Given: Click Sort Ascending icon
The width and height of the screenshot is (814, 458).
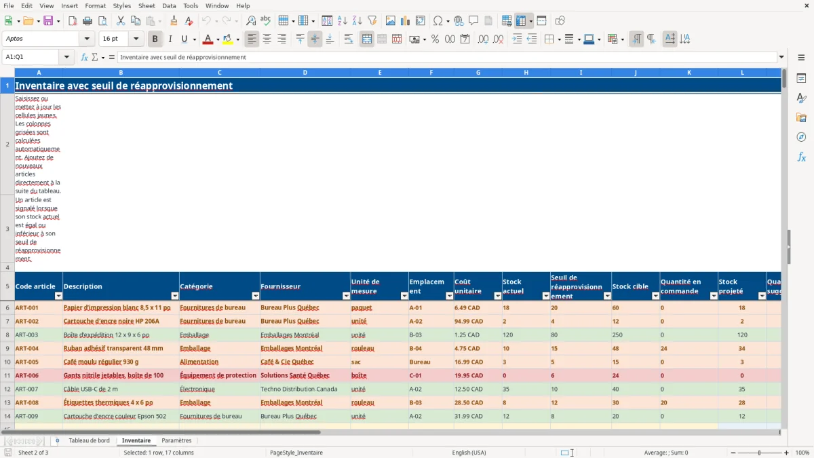Looking at the screenshot, I should 343,21.
